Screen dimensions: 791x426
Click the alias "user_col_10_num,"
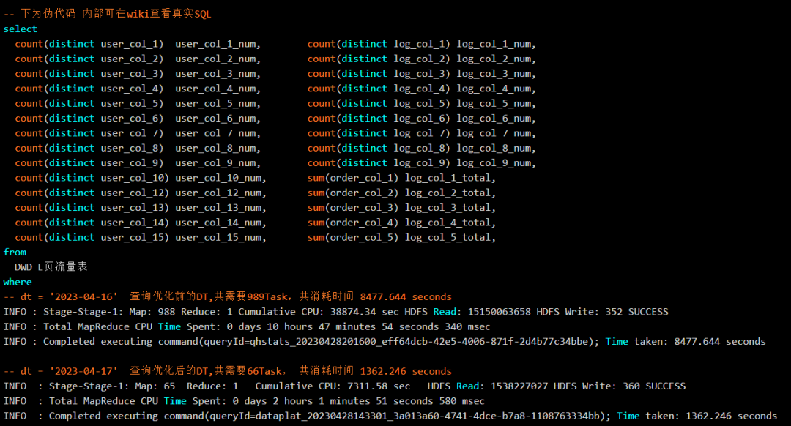pos(220,177)
